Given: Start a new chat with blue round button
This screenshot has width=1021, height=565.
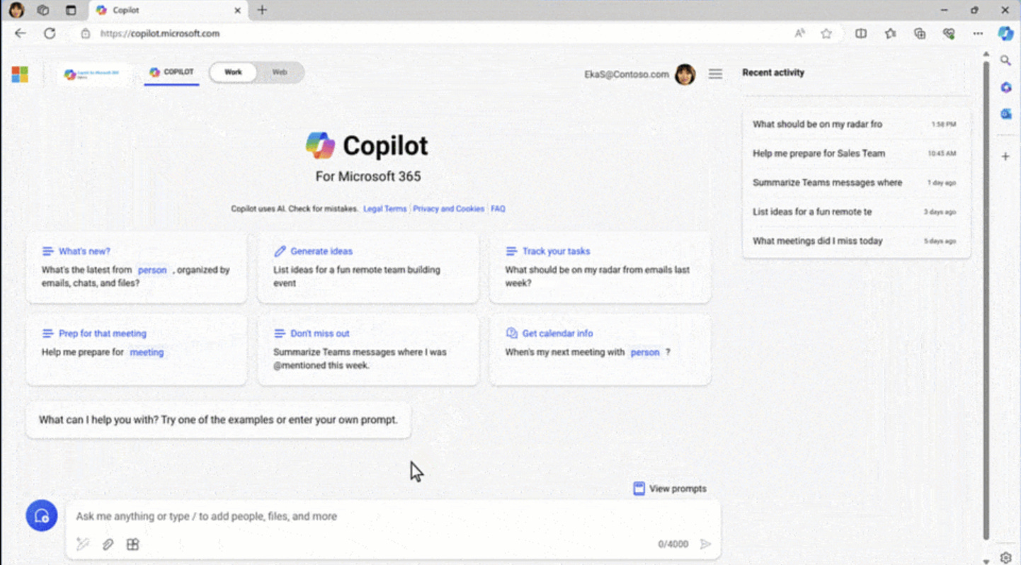Looking at the screenshot, I should 42,515.
